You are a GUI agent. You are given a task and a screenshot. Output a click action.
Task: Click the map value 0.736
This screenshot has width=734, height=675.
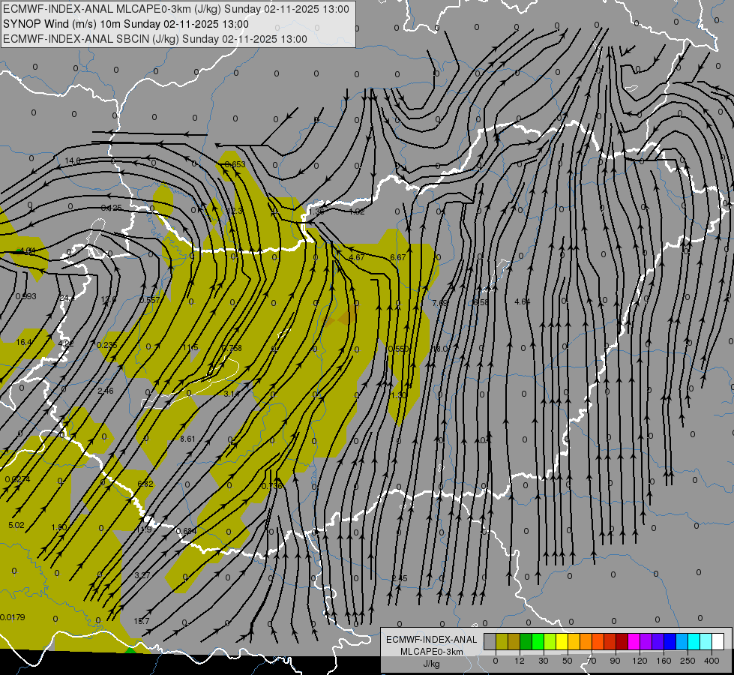272,486
